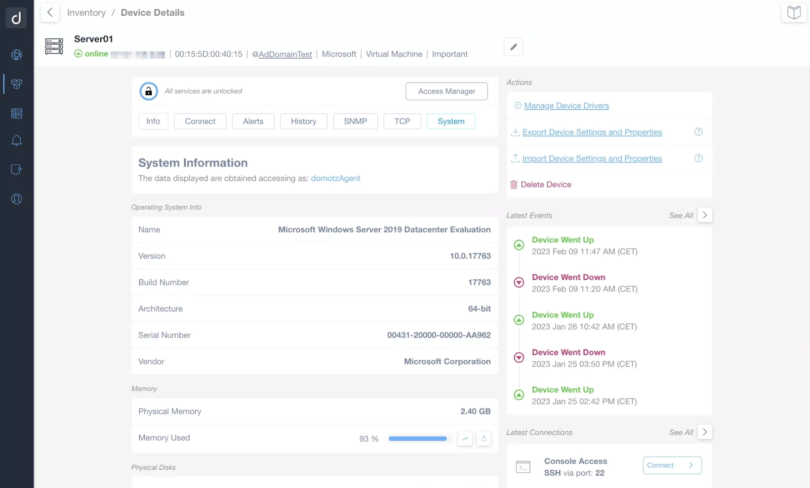Click the console terminal icon
This screenshot has height=488, width=810.
coord(523,467)
